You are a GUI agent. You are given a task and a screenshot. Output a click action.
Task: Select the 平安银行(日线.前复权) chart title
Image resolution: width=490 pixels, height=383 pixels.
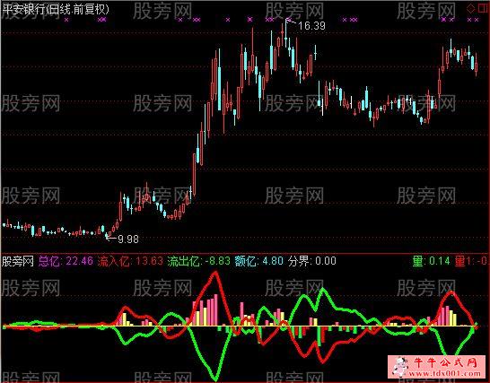tap(56, 9)
